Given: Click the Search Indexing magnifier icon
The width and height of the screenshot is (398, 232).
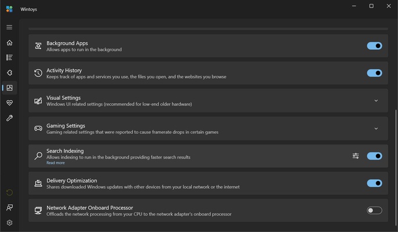Looking at the screenshot, I should pyautogui.click(x=38, y=156).
